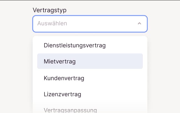Set contract type to Dienstleistungsvertrag
180x113 pixels.
[x=75, y=45]
